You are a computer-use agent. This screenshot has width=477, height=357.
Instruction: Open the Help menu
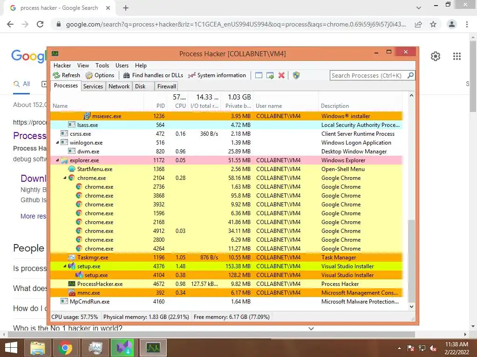(141, 65)
